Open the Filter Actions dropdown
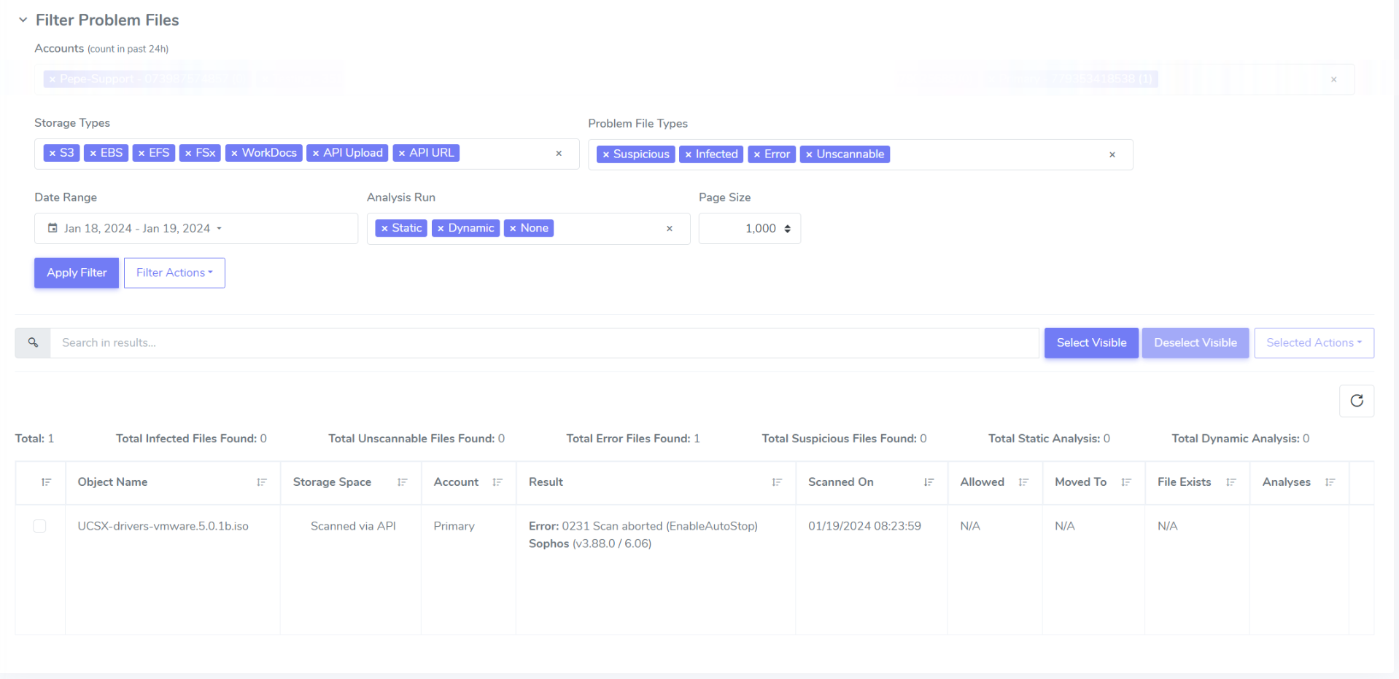The image size is (1399, 679). (x=174, y=272)
